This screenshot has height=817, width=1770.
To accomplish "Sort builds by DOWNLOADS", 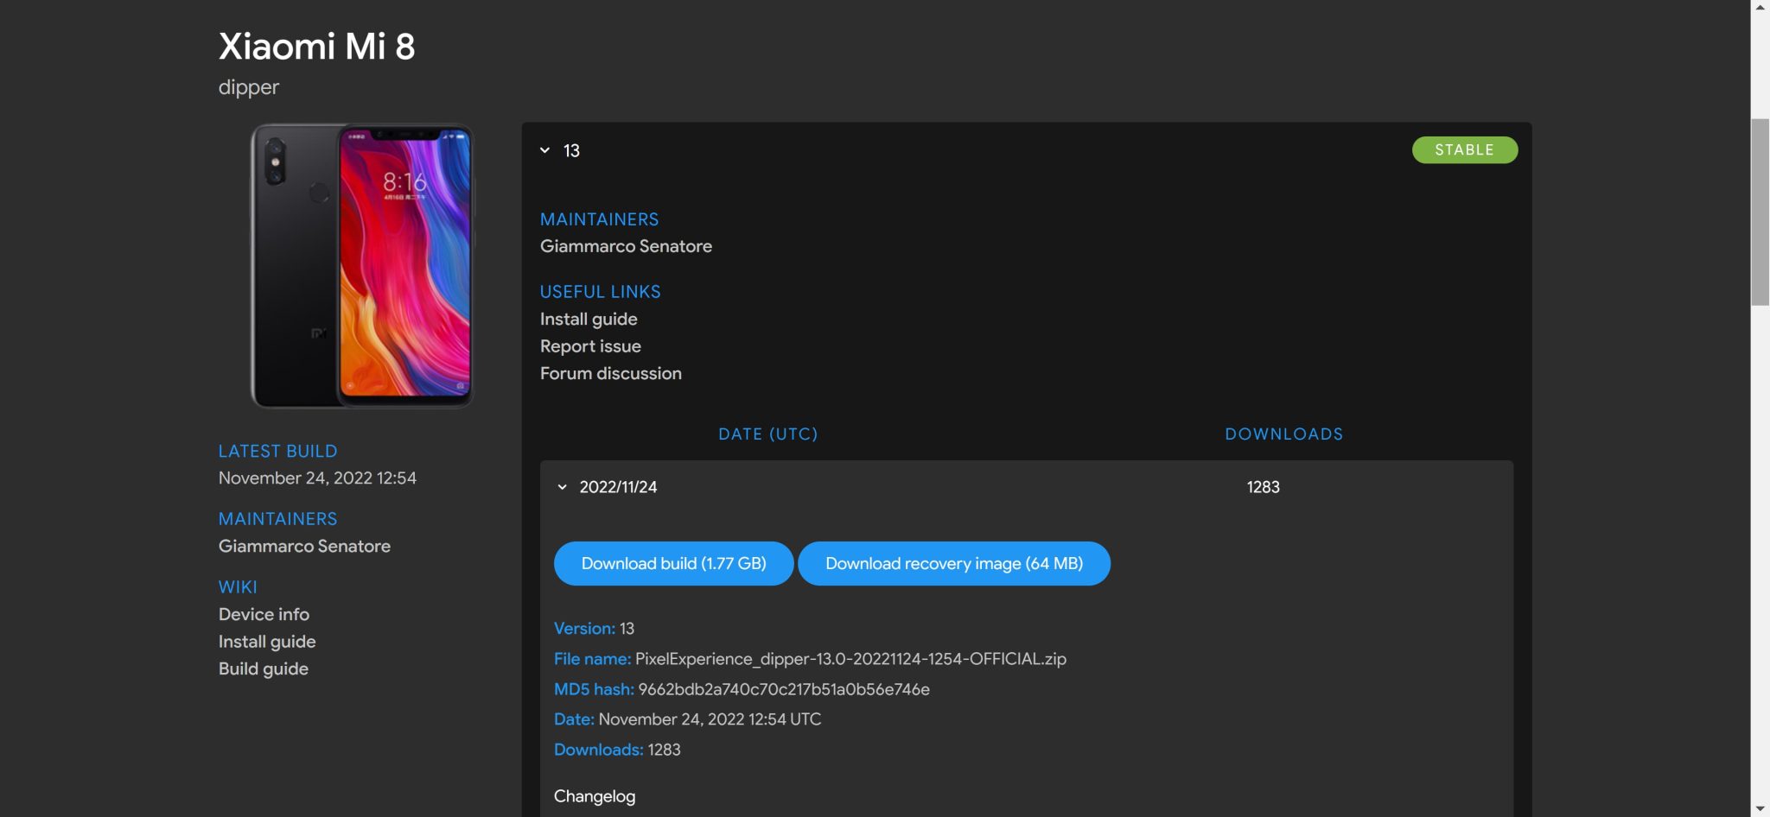I will click(x=1283, y=434).
